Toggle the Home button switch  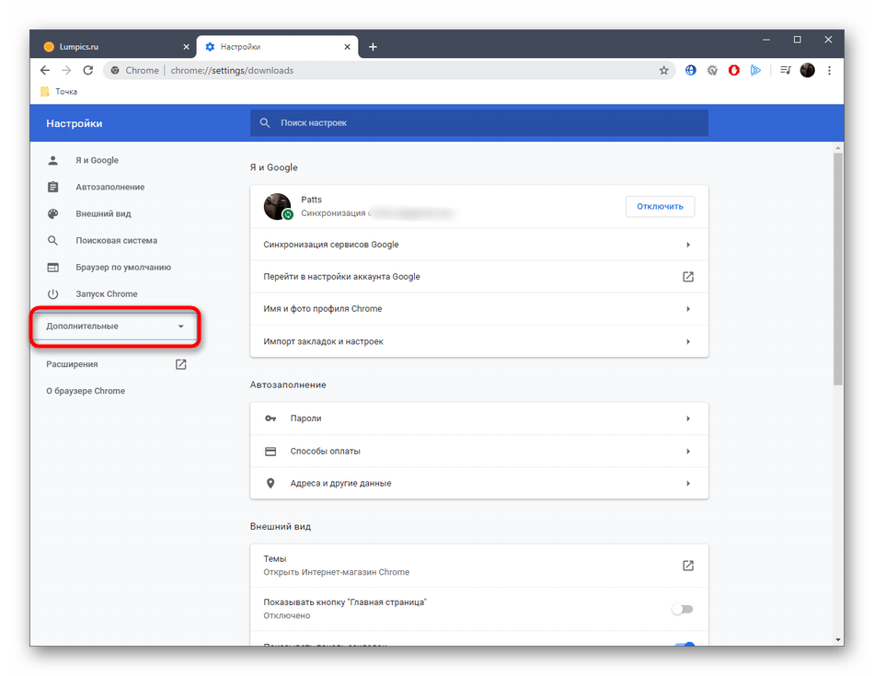[682, 609]
